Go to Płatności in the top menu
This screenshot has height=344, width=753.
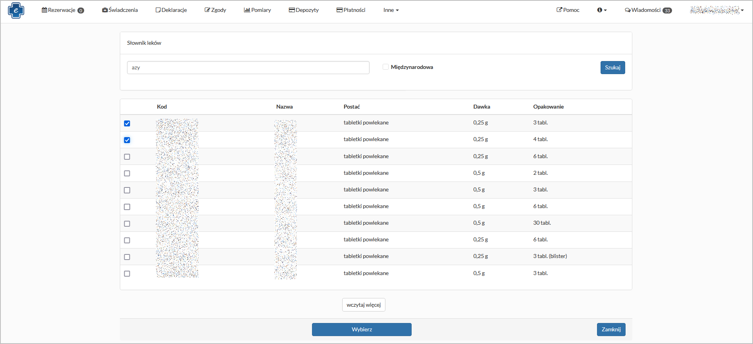(351, 10)
